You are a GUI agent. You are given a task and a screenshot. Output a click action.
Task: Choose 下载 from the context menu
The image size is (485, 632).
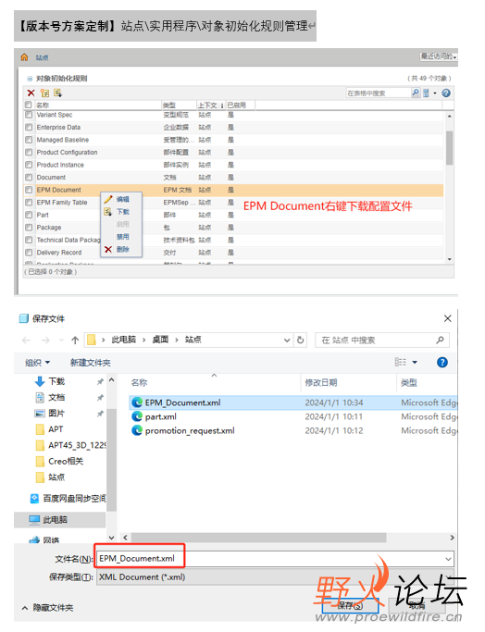click(123, 212)
